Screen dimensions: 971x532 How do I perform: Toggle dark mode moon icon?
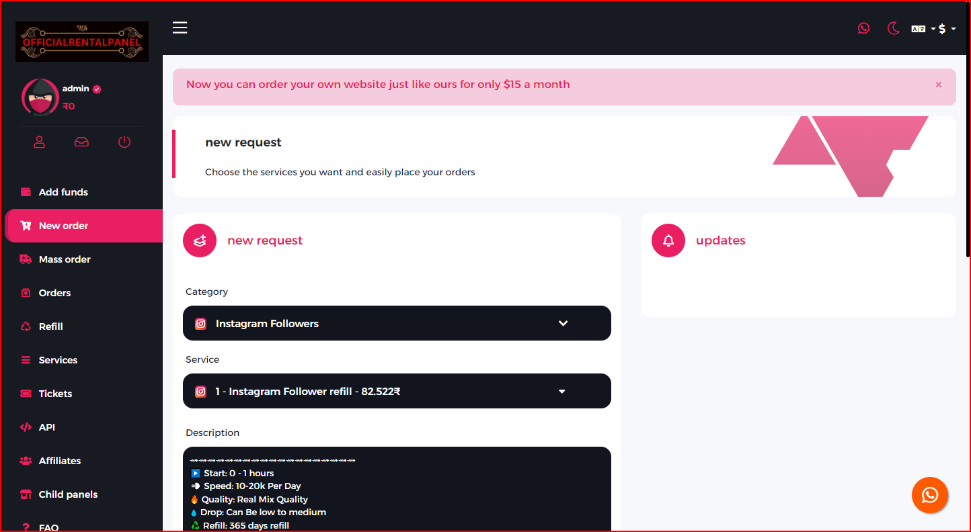[x=893, y=28]
